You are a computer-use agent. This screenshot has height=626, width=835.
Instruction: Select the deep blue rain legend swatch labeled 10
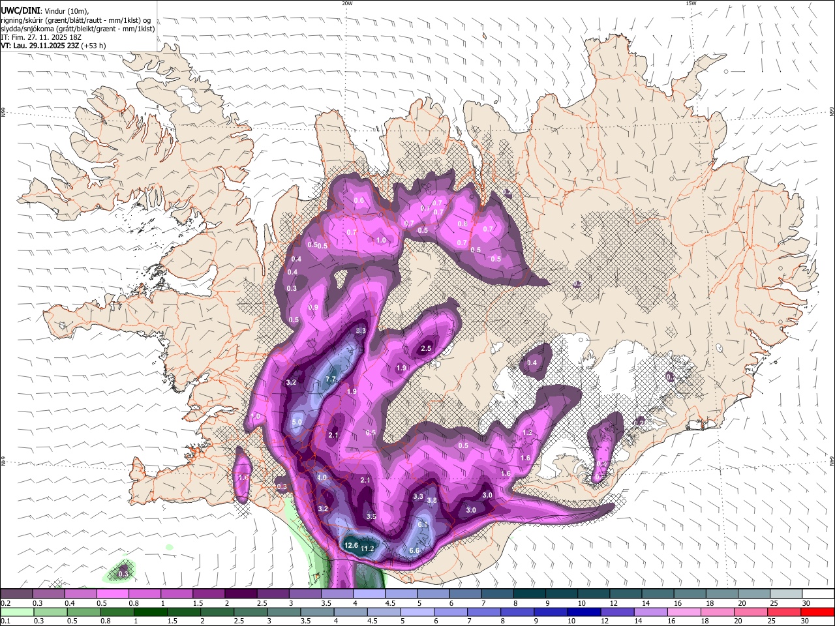(583, 612)
